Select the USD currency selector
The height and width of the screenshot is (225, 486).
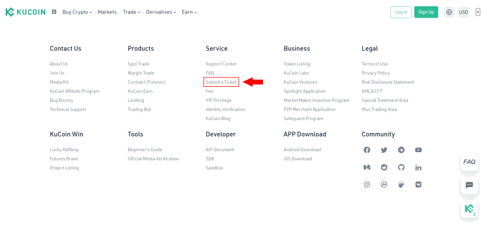pos(463,12)
